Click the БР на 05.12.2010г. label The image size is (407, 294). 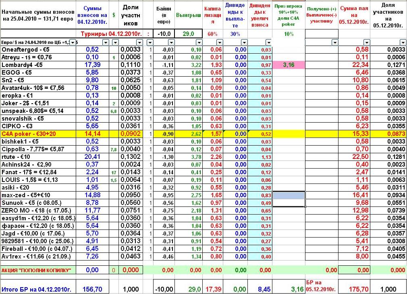[x=321, y=286]
